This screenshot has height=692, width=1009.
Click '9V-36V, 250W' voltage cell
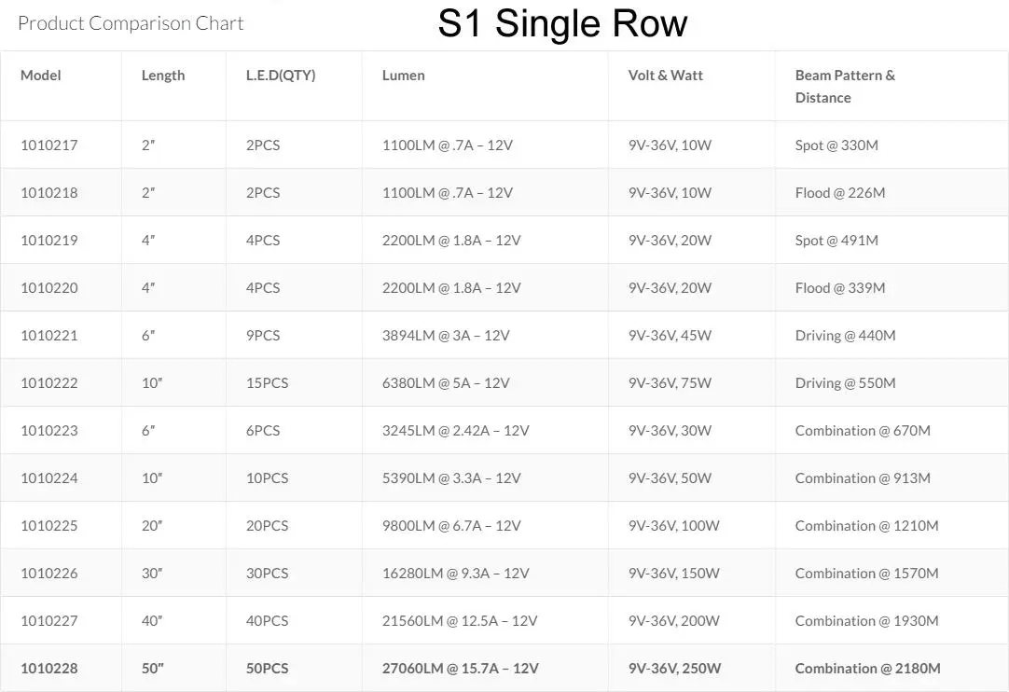[x=674, y=669]
